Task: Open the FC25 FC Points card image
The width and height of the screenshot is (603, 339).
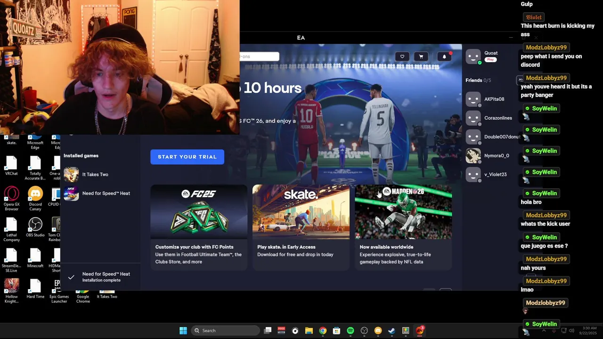Action: point(199,212)
